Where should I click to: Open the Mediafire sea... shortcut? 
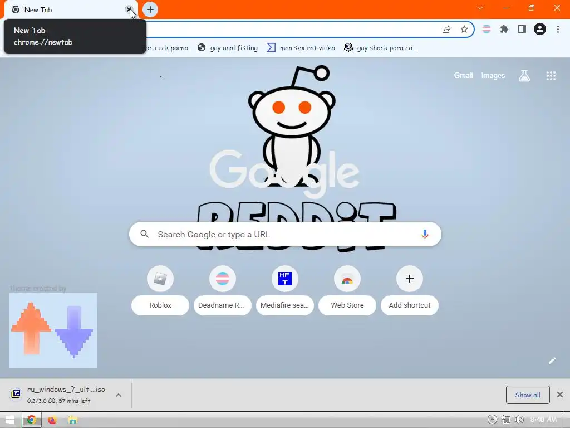click(284, 290)
